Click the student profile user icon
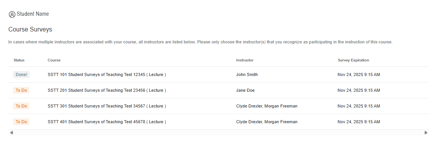This screenshot has height=167, width=436. tap(12, 14)
